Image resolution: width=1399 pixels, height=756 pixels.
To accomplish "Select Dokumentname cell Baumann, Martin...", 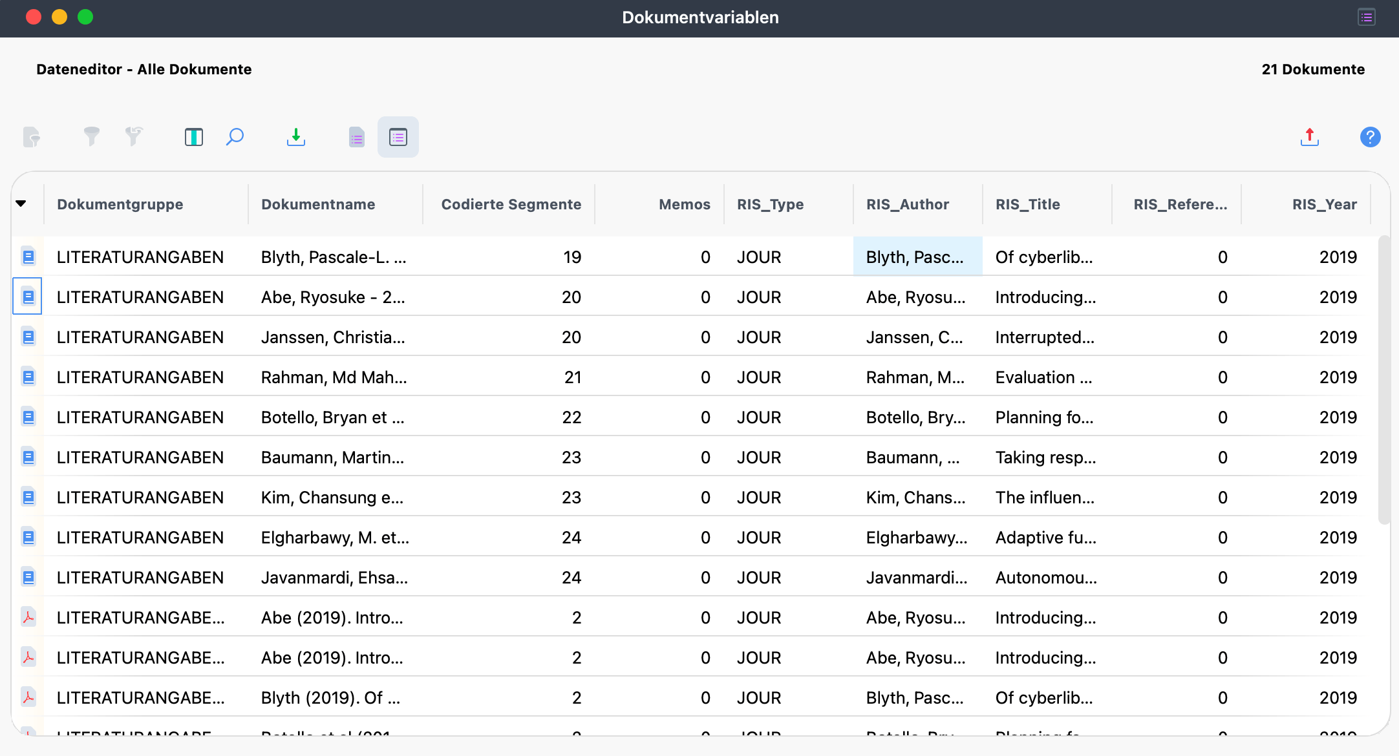I will pyautogui.click(x=336, y=457).
